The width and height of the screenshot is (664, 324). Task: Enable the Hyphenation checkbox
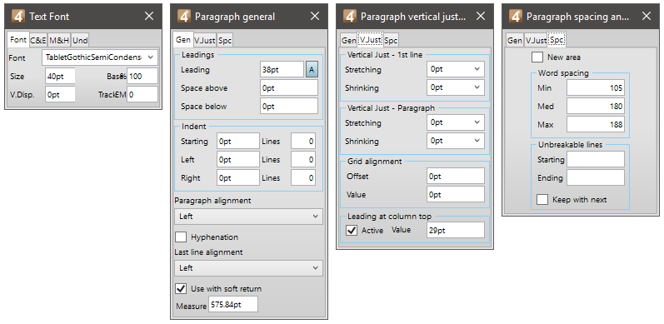(181, 237)
